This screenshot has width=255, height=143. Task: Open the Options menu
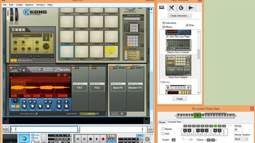click(x=29, y=5)
